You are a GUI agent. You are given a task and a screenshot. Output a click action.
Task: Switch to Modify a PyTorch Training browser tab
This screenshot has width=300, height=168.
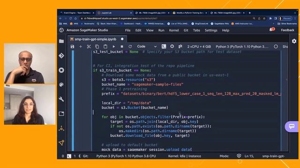point(190,13)
